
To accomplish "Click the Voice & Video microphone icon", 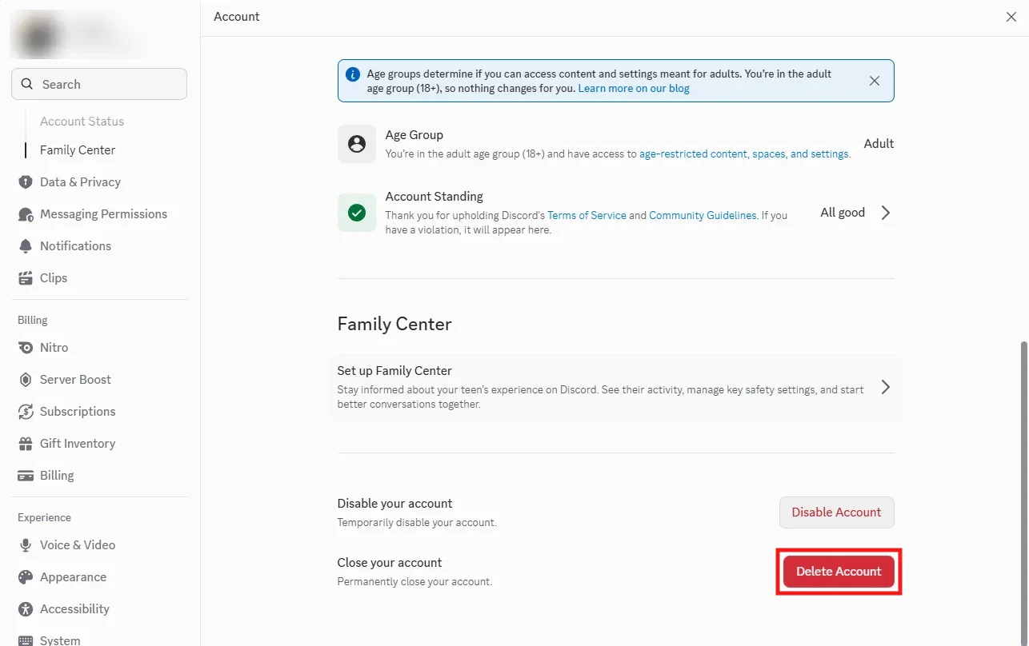I will (x=26, y=545).
